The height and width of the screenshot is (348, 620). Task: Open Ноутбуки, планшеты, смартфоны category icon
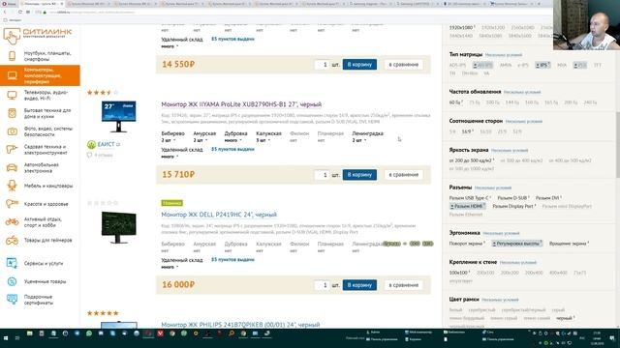pos(13,56)
